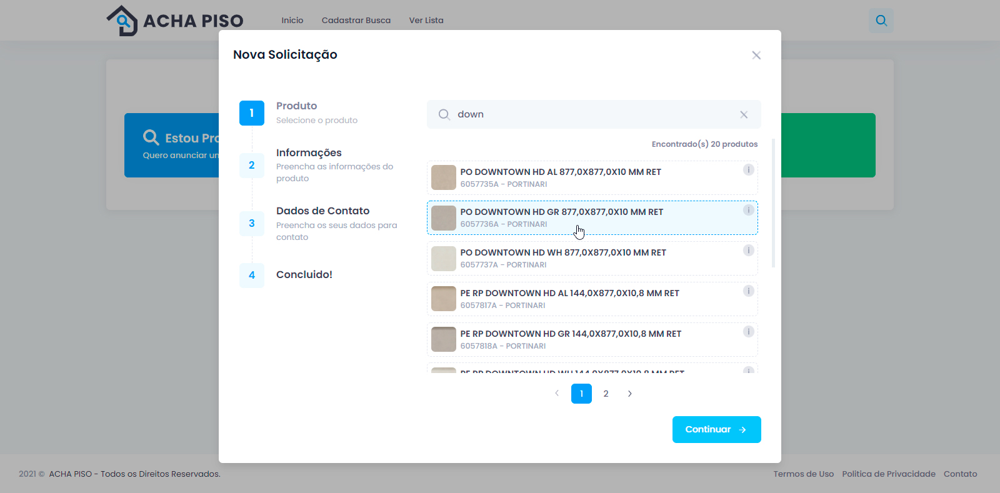Click product code '6057735A - PORTINARI'
This screenshot has width=1000, height=493.
point(504,184)
